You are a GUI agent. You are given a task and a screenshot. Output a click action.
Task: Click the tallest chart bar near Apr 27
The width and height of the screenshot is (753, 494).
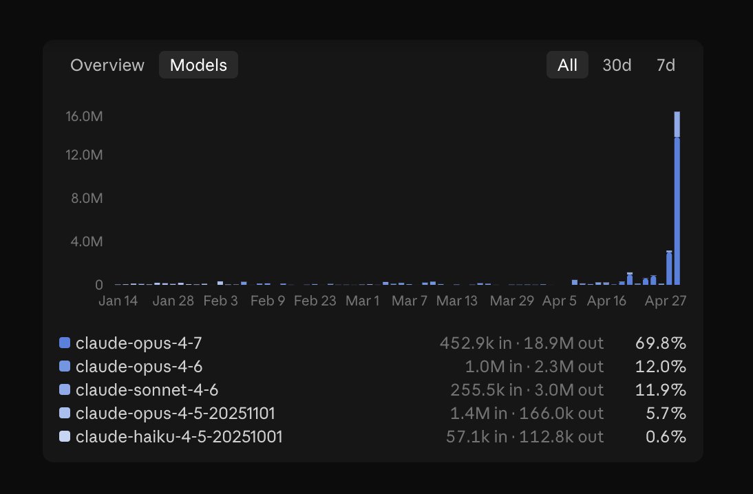(x=677, y=198)
